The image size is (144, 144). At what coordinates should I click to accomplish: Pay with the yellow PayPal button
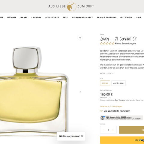(122, 140)
